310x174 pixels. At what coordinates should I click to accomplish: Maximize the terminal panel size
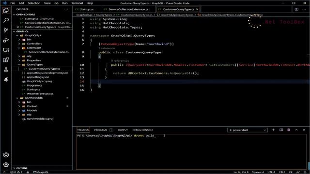pyautogui.click(x=296, y=130)
